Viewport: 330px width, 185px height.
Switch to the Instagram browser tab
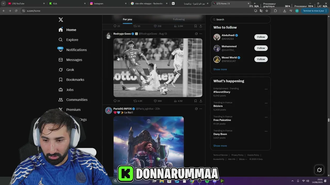click(108, 4)
